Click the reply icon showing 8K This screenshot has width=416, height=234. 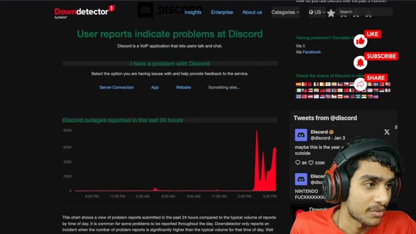tap(298, 162)
